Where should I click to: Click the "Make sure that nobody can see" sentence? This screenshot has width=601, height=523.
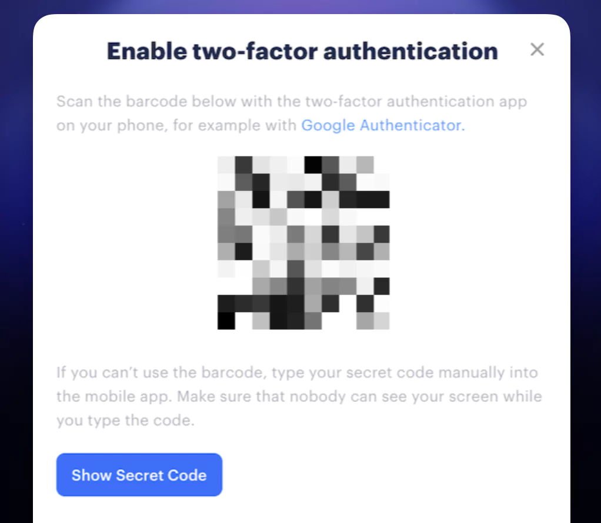[x=359, y=397]
